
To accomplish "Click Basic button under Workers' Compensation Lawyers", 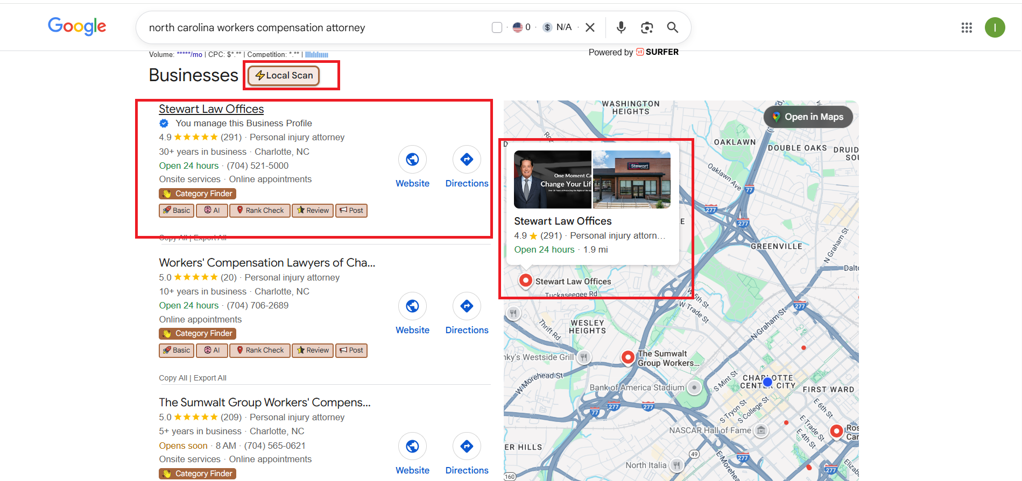I will (177, 350).
